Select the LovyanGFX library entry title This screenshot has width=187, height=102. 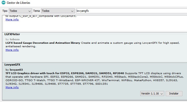coord(12,65)
